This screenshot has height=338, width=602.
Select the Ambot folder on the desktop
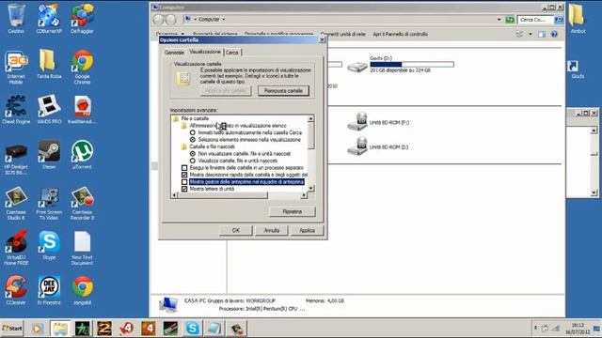578,19
